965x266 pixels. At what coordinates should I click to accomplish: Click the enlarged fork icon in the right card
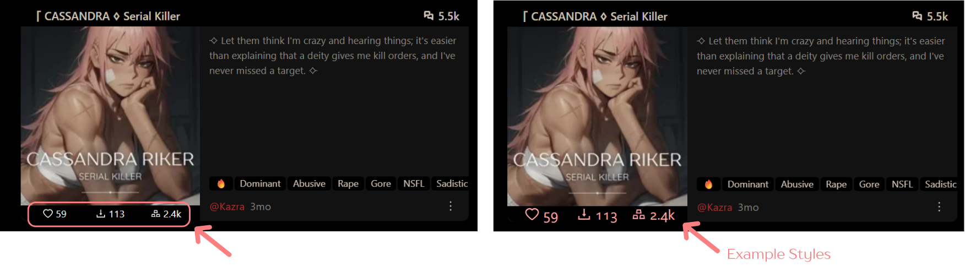coord(638,214)
